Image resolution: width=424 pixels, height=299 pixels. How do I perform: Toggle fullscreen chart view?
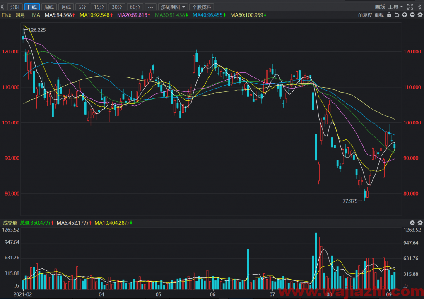pos(410,7)
